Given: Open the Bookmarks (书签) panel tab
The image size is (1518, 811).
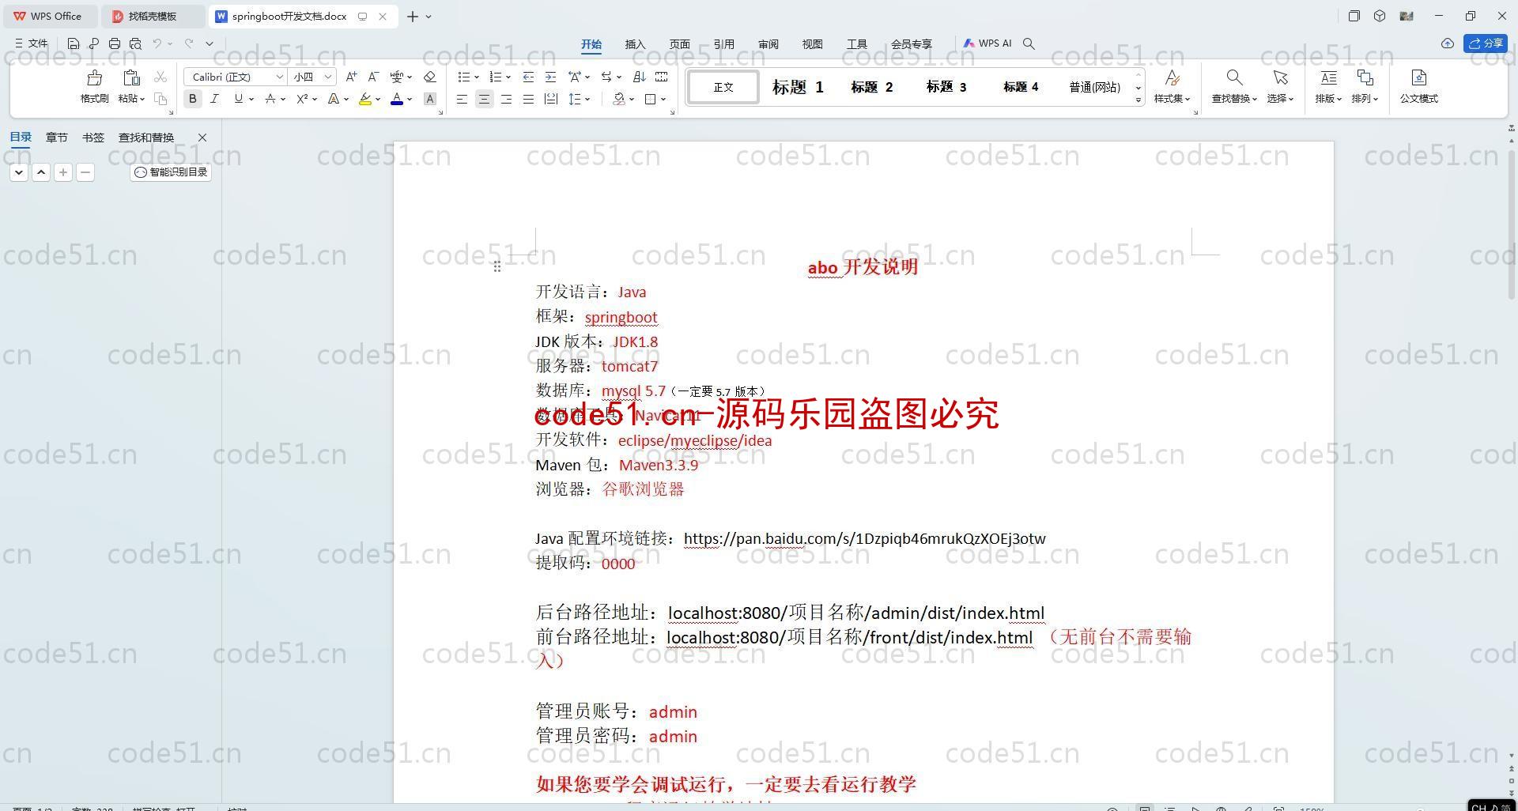Looking at the screenshot, I should (x=93, y=138).
